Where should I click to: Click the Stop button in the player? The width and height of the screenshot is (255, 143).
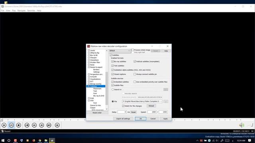tap(19, 125)
